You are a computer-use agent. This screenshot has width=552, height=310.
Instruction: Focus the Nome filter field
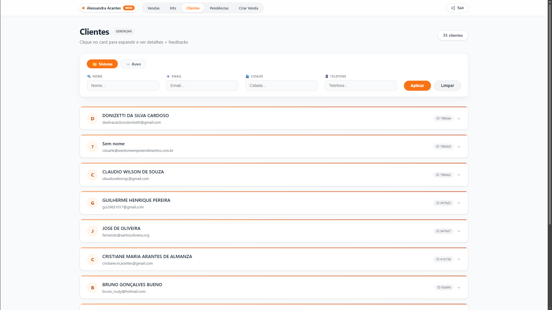pos(123,86)
